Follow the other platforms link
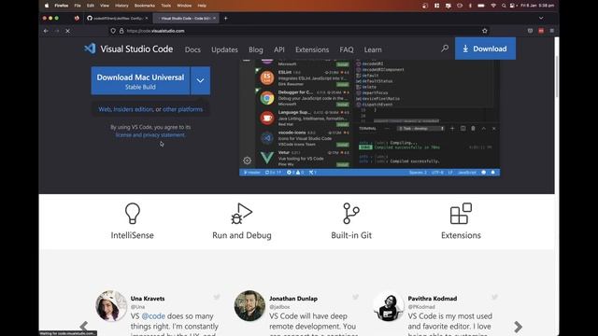598x336 pixels. point(183,109)
